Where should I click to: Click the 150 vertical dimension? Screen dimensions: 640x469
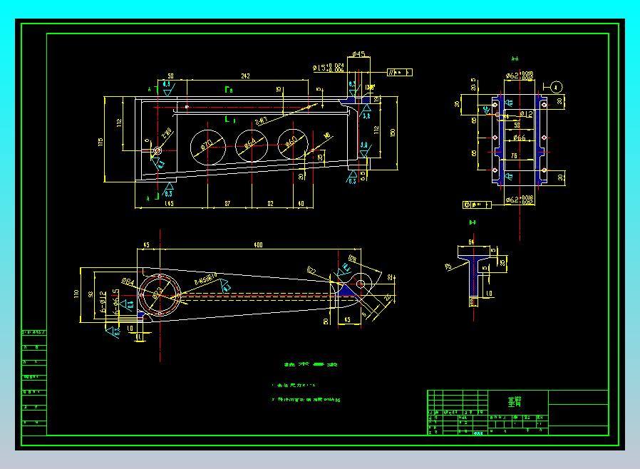pos(393,133)
